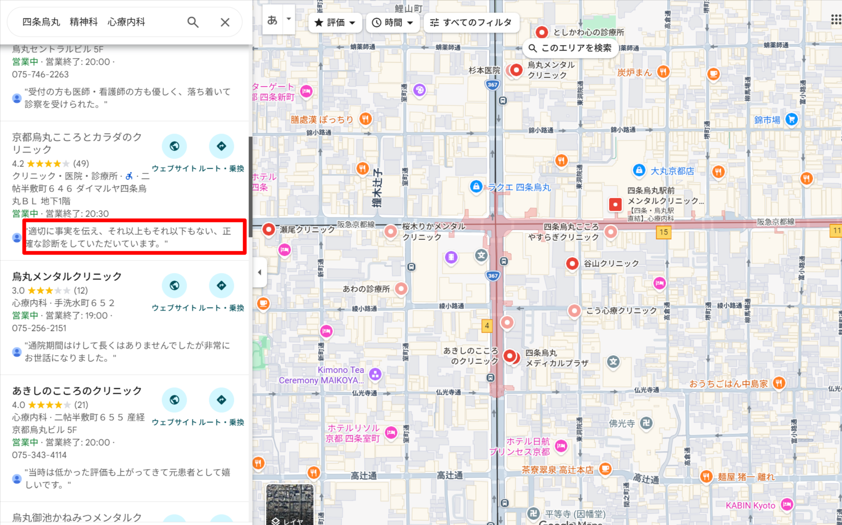This screenshot has height=525, width=842.
Task: Click おうちごはん中島家 restaurant pin
Action: click(779, 383)
